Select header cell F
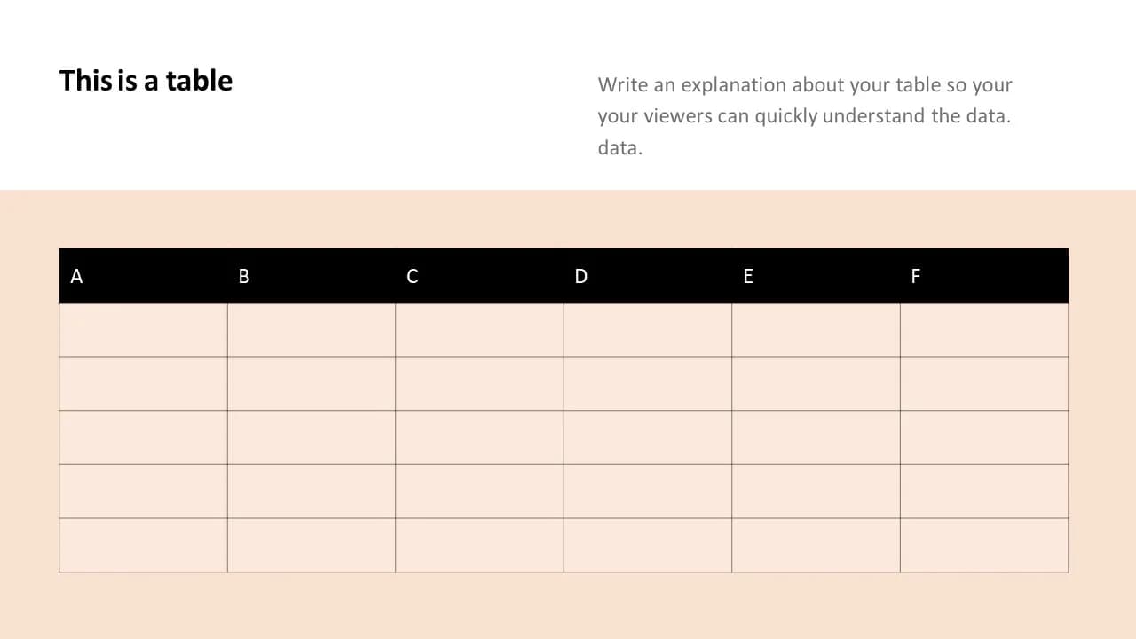The image size is (1136, 639). point(984,276)
